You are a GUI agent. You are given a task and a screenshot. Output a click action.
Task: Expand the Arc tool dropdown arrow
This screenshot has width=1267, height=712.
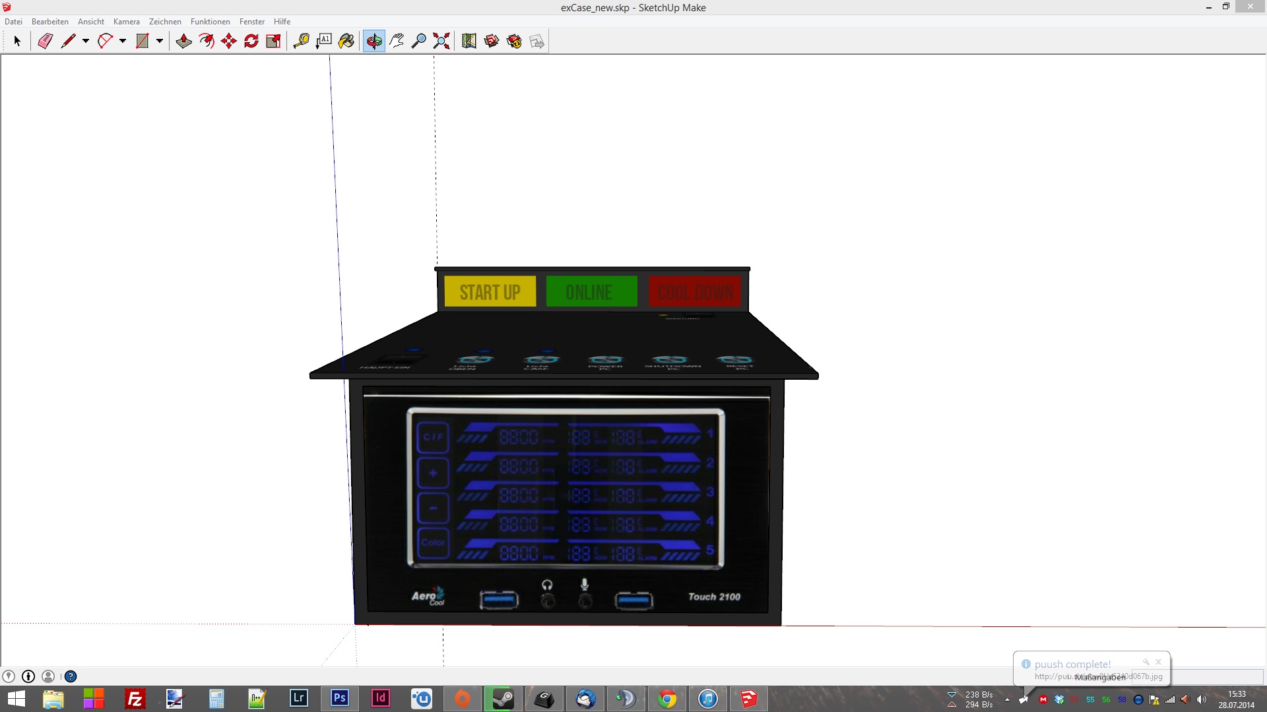click(x=123, y=41)
